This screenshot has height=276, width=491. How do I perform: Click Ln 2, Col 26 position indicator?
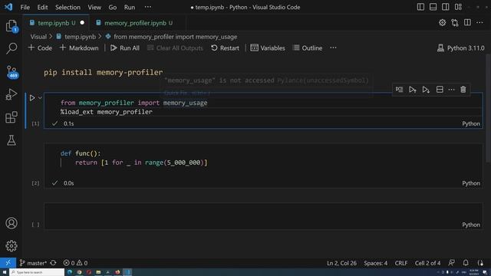pos(341,263)
